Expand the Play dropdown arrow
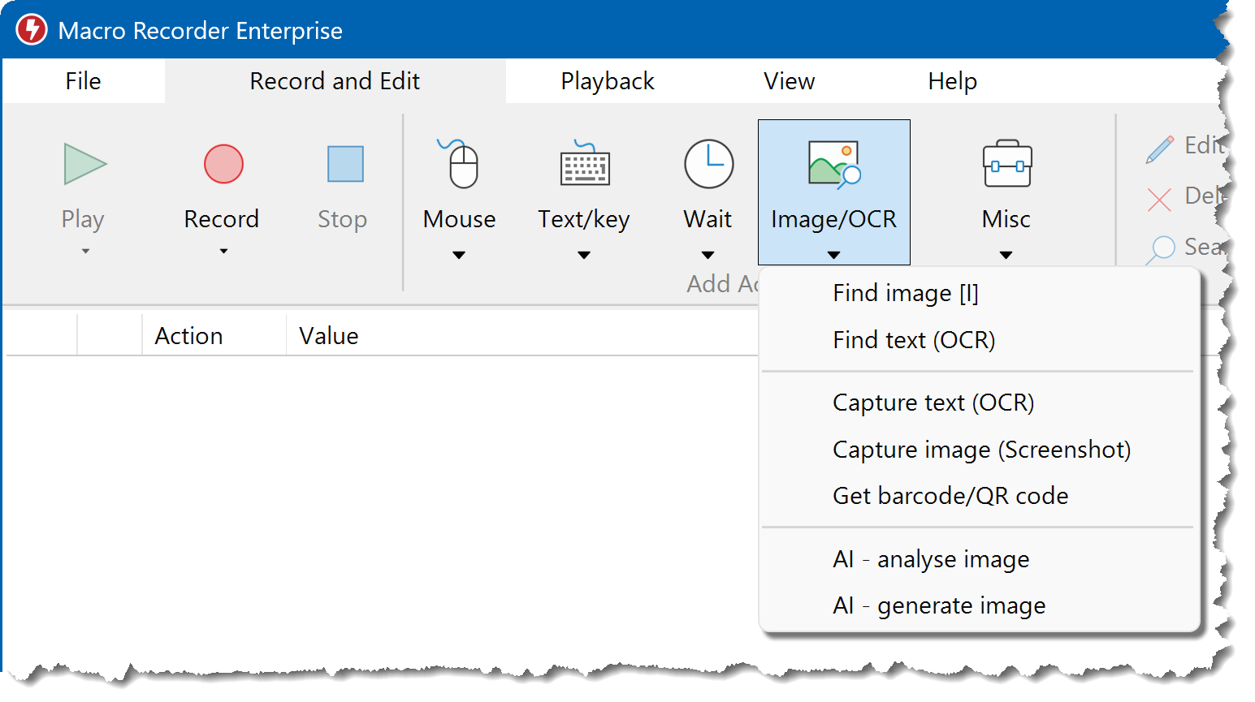Screen dimensions: 1255x702 [85, 252]
